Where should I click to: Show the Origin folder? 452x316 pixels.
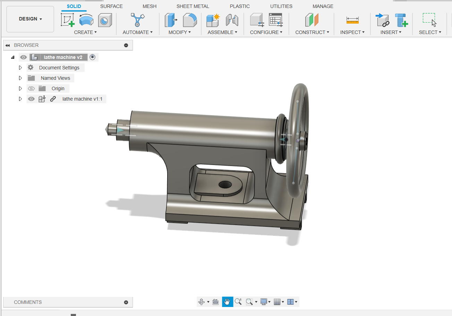[31, 88]
